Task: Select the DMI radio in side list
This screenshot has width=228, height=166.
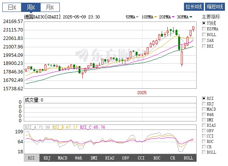Action: pos(204,120)
